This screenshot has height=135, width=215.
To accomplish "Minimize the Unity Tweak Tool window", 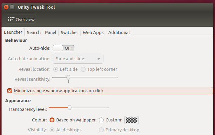I will (x=12, y=7).
